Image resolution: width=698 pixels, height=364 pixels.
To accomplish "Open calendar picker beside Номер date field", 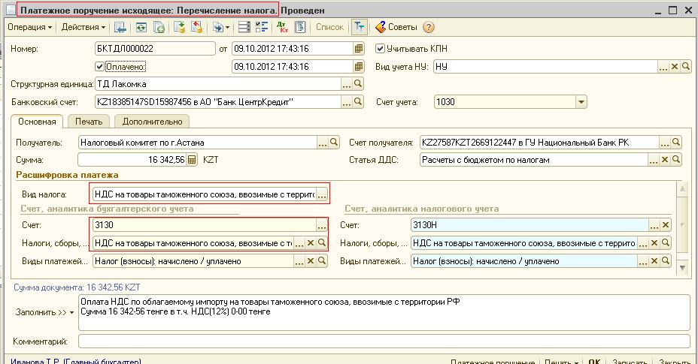I will coord(359,49).
